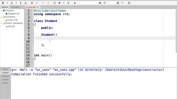Click the Open file icon
The width and height of the screenshot is (177, 99).
point(12,3)
